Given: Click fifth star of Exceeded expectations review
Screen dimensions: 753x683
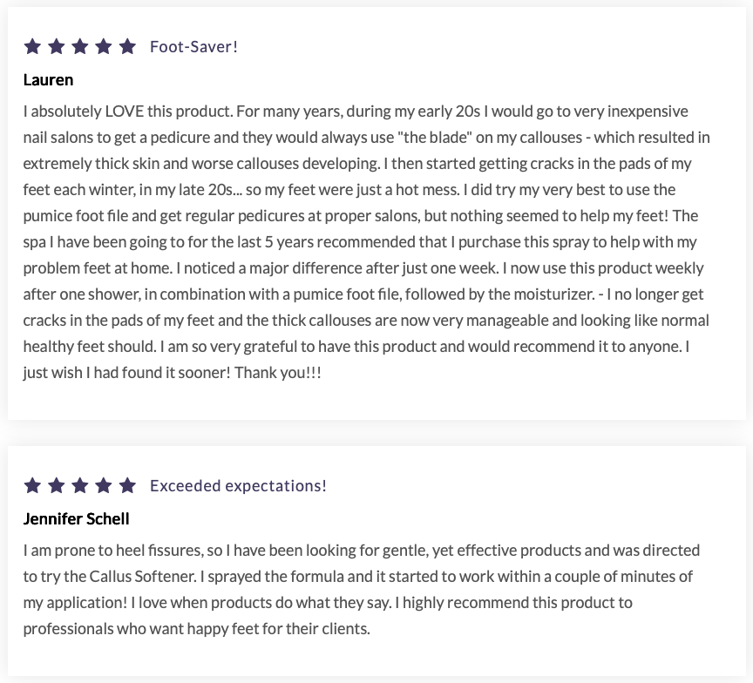Looking at the screenshot, I should (x=127, y=485).
